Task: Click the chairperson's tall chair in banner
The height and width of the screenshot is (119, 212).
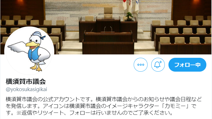Action: [x=108, y=12]
